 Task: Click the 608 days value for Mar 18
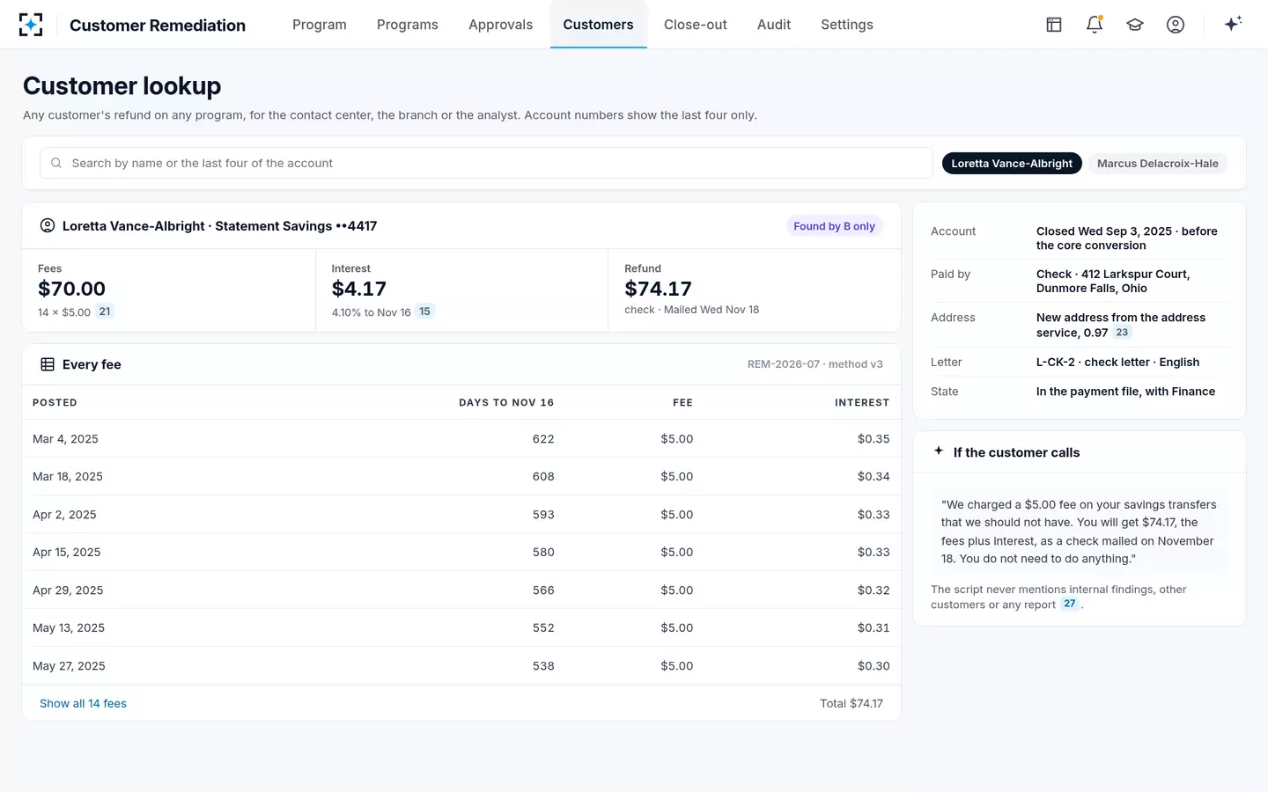(543, 476)
